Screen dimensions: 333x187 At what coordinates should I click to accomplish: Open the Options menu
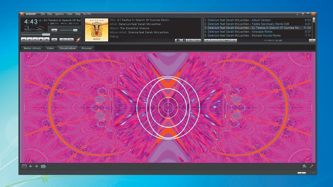tap(59, 14)
